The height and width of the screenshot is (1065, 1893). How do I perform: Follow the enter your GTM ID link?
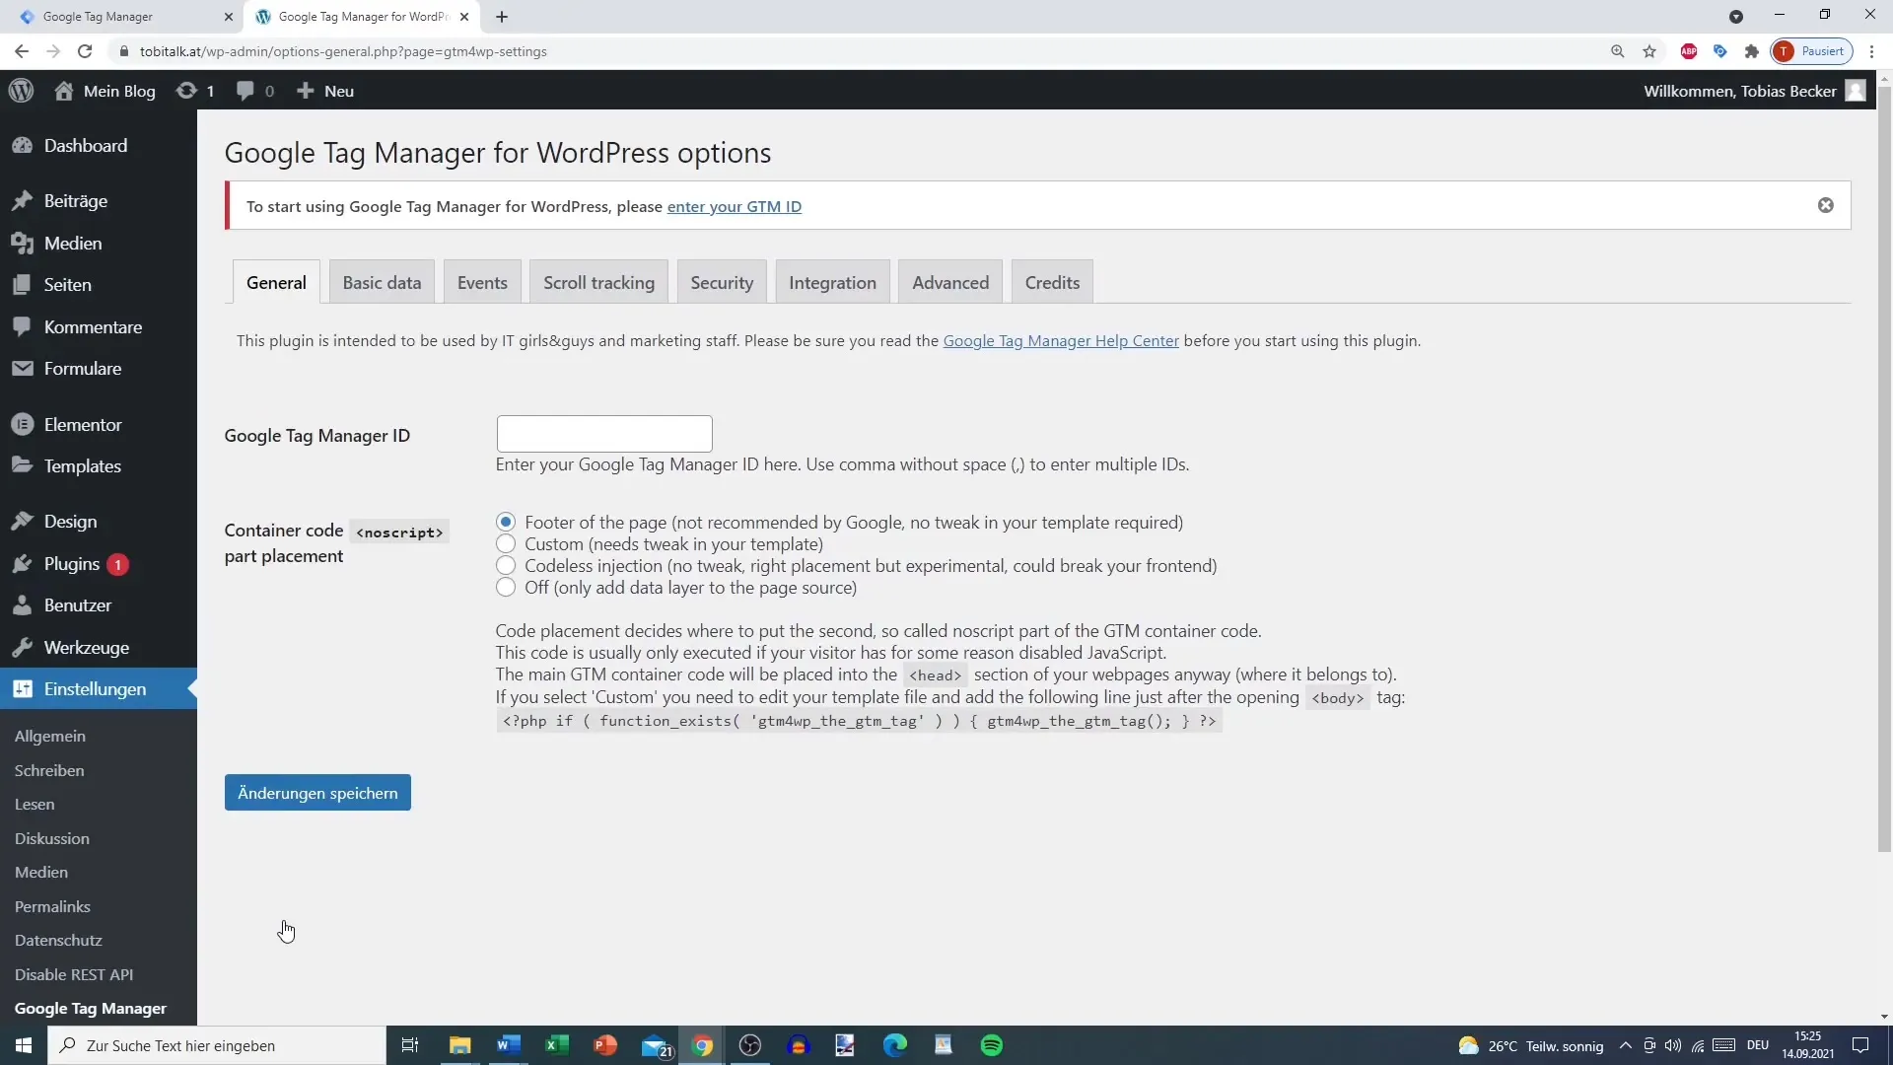tap(735, 206)
